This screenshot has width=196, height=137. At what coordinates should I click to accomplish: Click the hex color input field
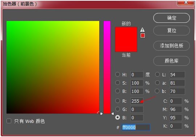click(136, 127)
